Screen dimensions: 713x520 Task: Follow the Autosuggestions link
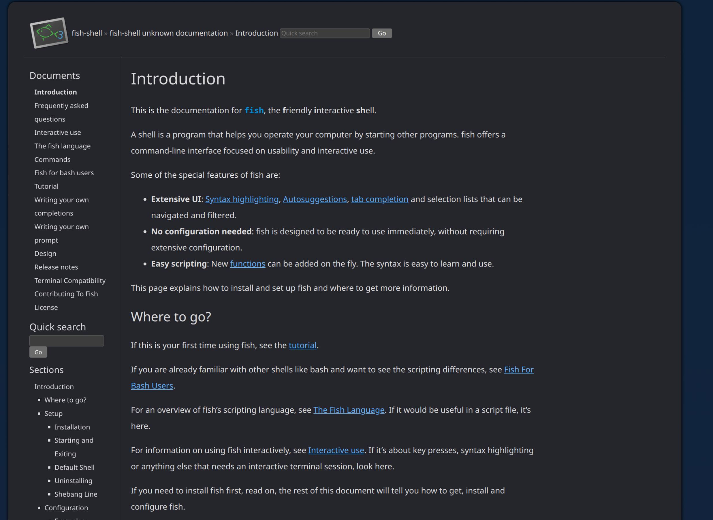point(315,199)
